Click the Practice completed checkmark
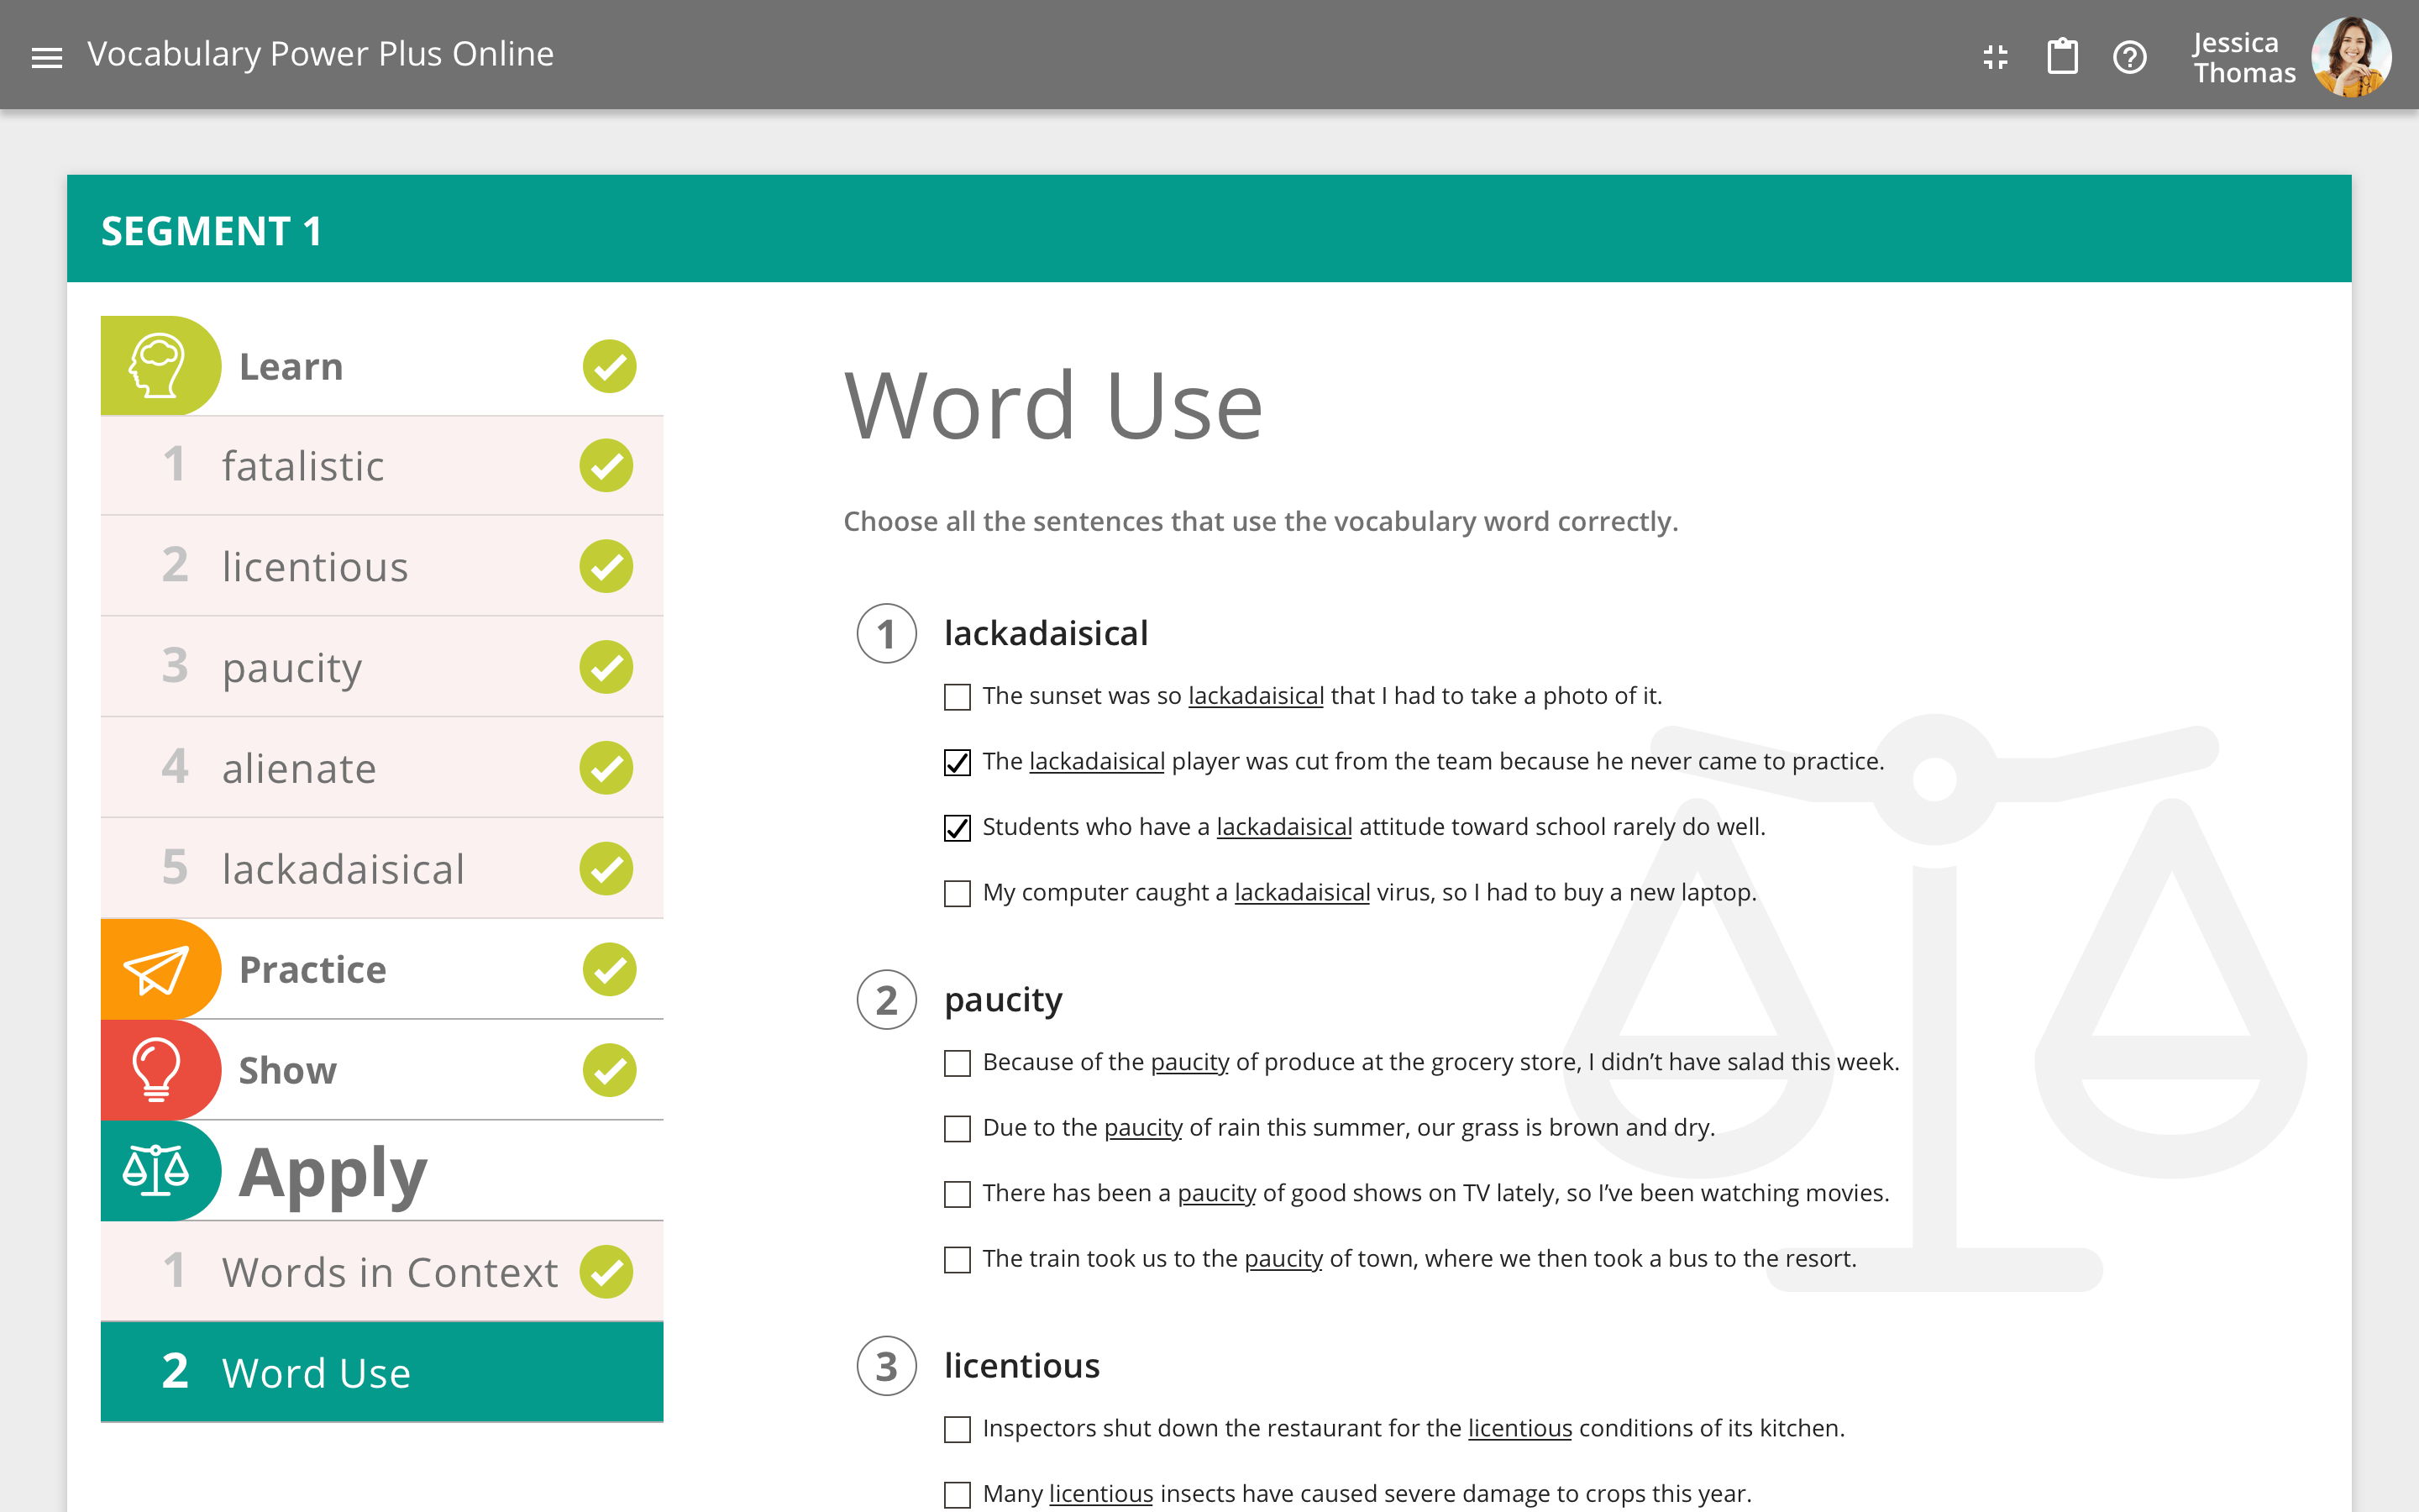This screenshot has height=1512, width=2419. [x=609, y=969]
